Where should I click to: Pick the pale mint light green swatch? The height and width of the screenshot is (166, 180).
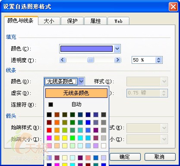click(73, 146)
